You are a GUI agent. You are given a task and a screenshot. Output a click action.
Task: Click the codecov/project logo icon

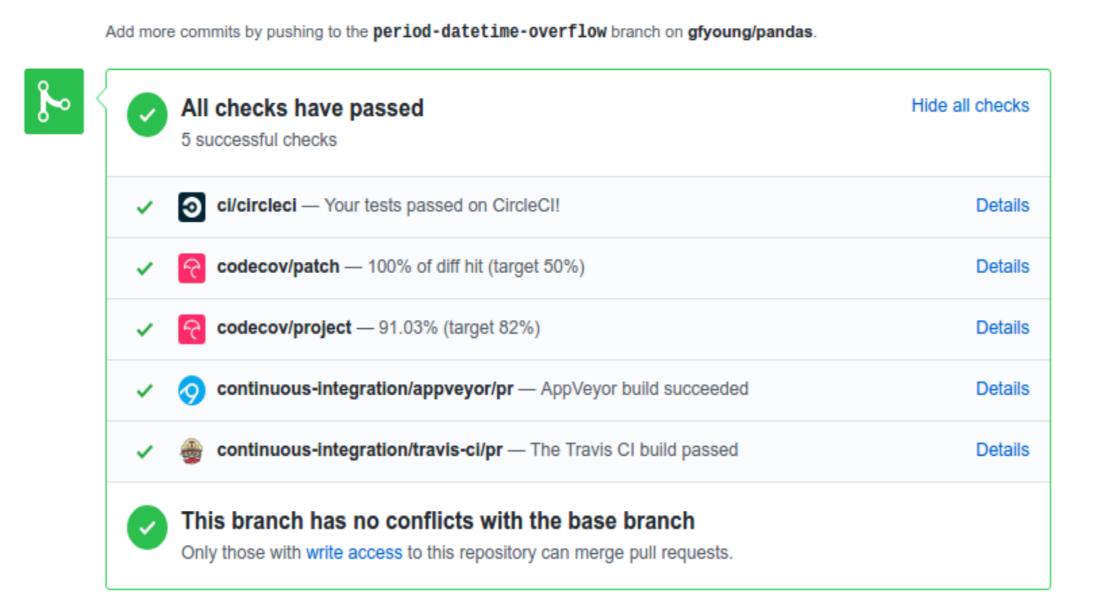tap(191, 329)
